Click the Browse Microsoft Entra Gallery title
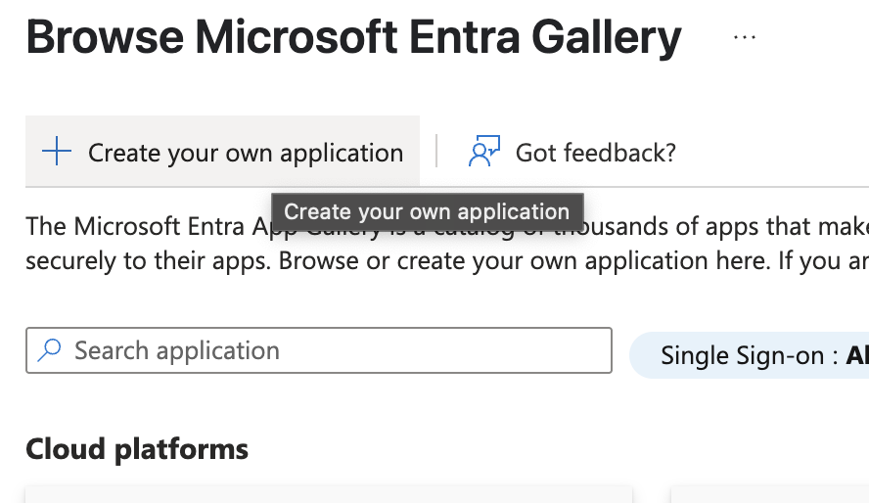Screen dimensions: 869x503 pos(353,37)
